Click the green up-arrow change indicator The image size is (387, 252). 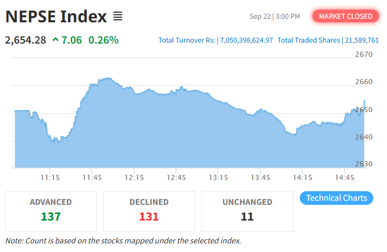point(55,40)
